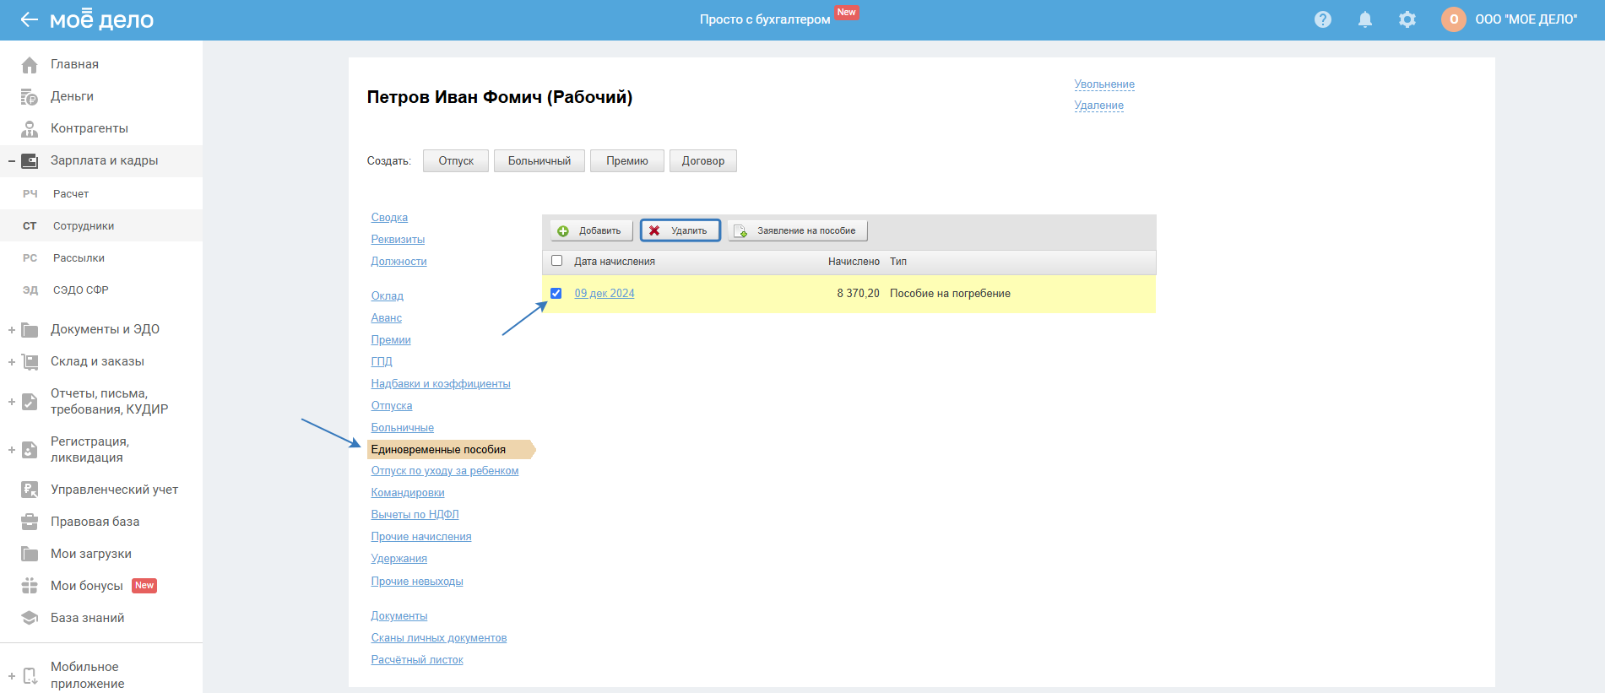Click the green plus Добавить icon

pos(563,231)
